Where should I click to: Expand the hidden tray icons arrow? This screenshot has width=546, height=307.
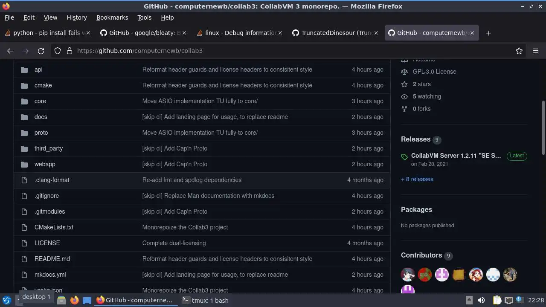coord(469,300)
